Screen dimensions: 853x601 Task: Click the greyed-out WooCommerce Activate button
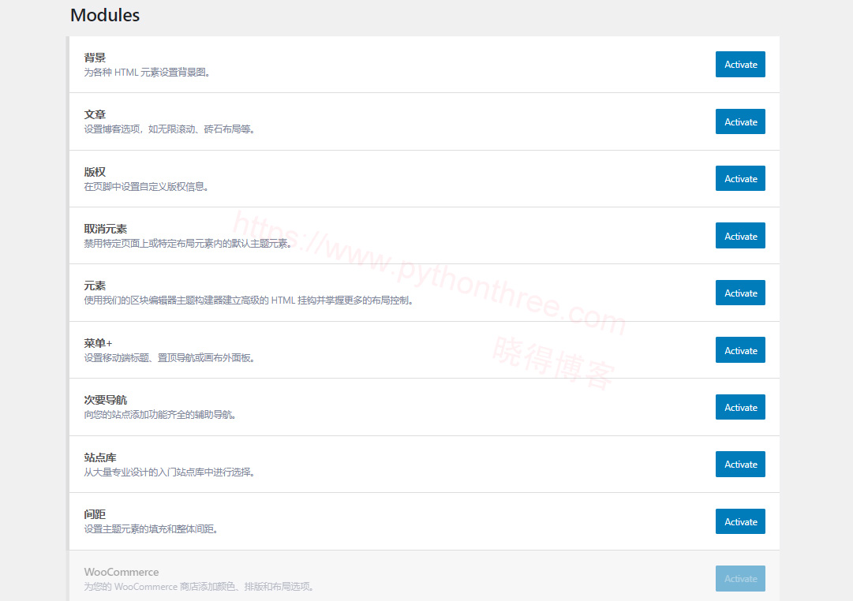click(740, 578)
